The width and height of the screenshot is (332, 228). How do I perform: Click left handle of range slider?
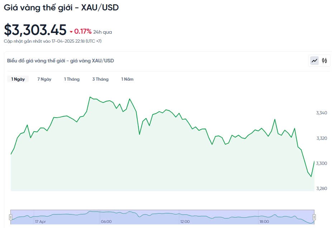[11, 217]
